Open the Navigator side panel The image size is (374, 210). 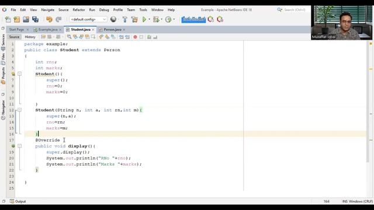pos(3,110)
